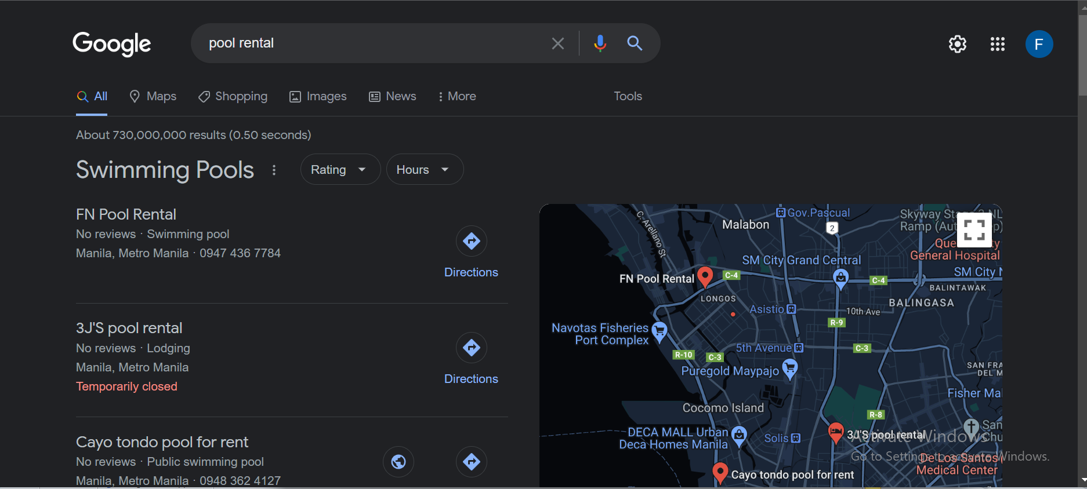Click the SM City Grand Central marker

pos(840,279)
